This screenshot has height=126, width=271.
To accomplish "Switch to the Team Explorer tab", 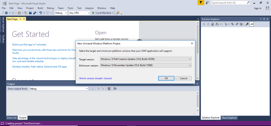I will pyautogui.click(x=229, y=118).
